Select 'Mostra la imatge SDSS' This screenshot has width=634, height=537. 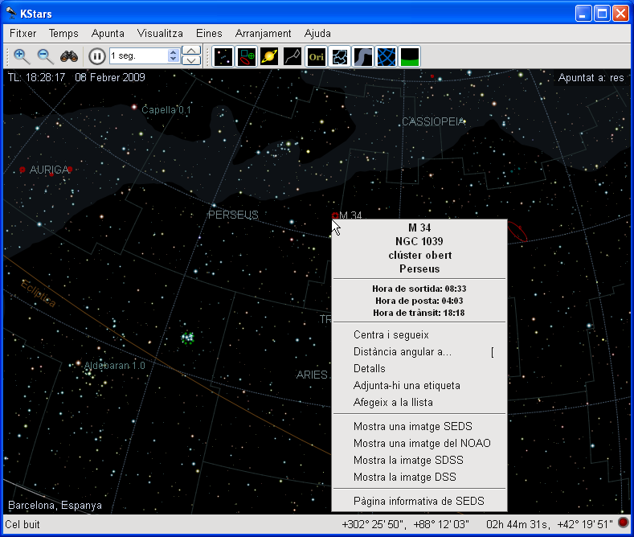tap(419, 461)
